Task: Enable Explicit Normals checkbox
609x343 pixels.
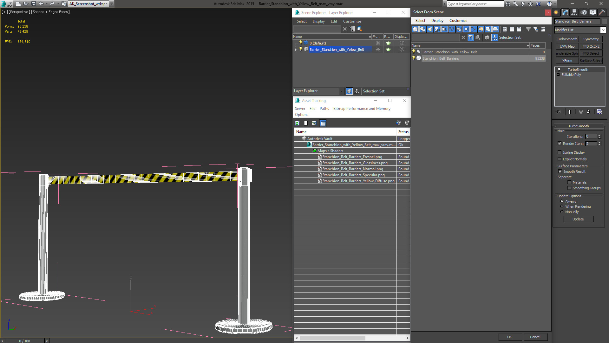Action: click(x=560, y=159)
